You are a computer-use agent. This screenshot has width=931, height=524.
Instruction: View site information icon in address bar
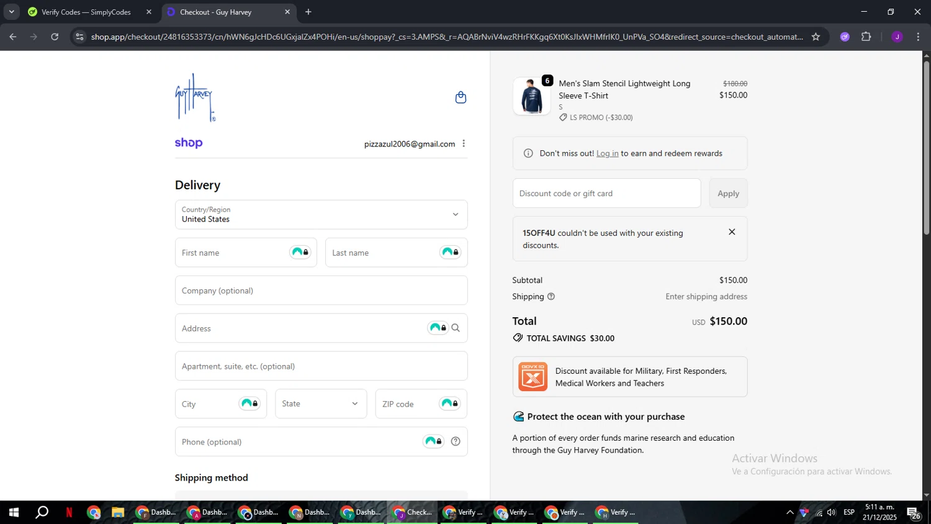(x=79, y=37)
